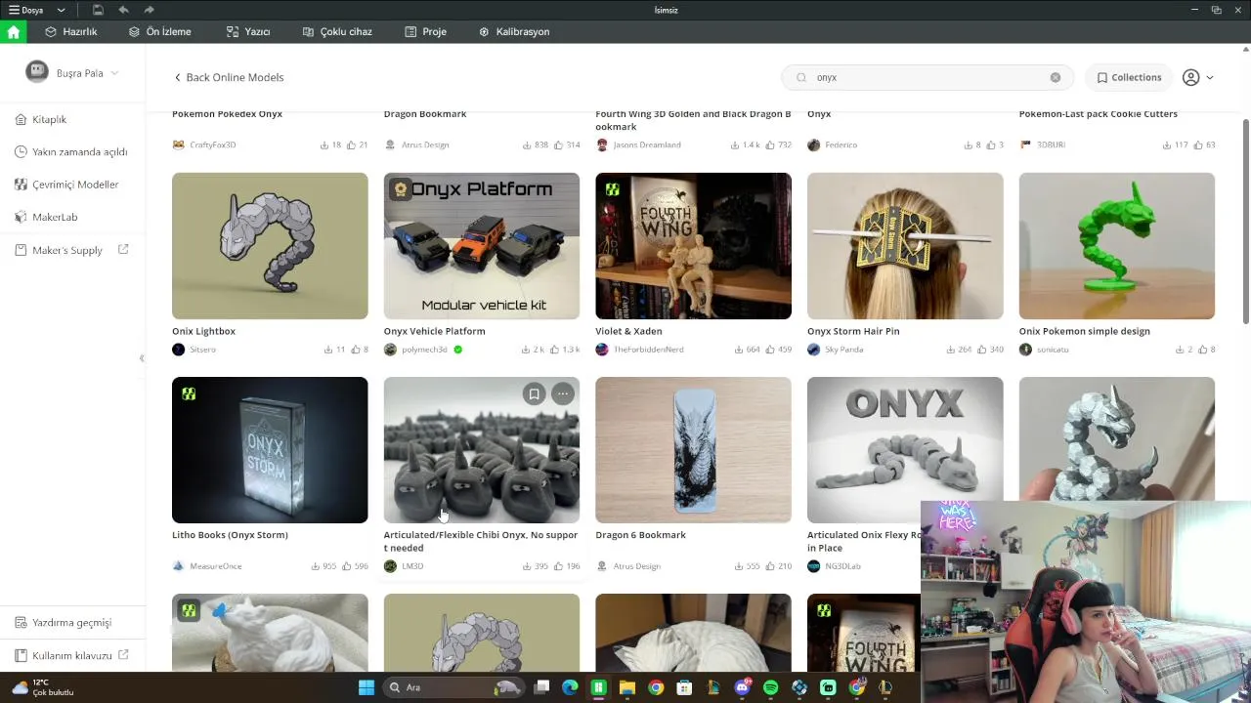Open the Discord taskbar icon
1251x703 pixels.
click(x=742, y=687)
